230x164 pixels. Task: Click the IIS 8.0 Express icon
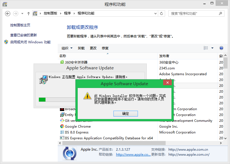click(x=62, y=132)
